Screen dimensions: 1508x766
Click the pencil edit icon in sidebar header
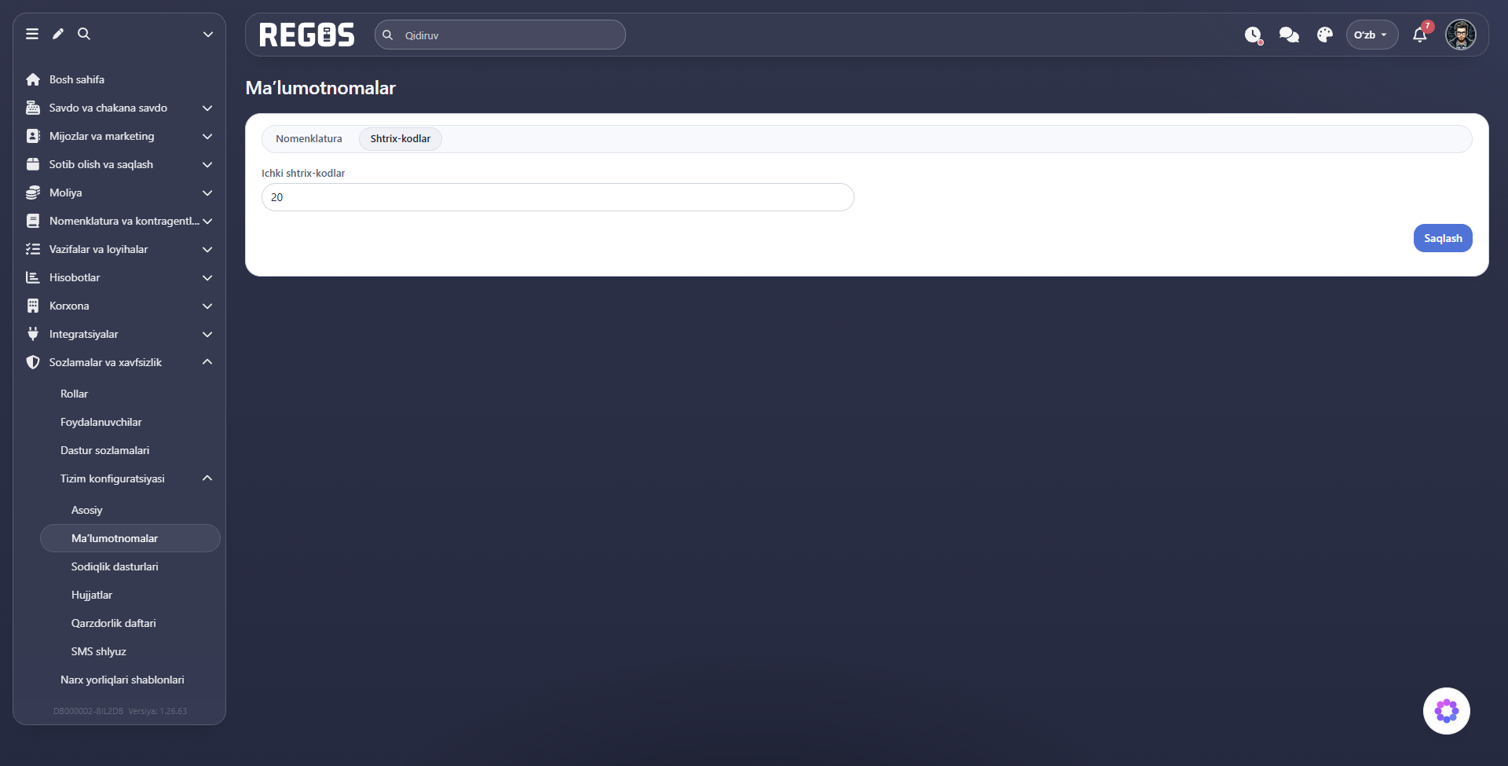tap(58, 34)
